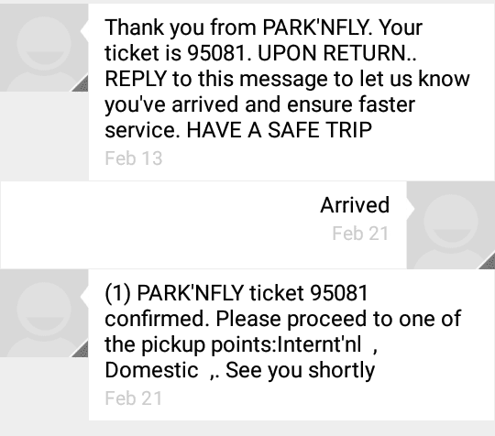Tap your own avatar beside Arrived
Viewport: 495px width, 436px height.
(x=451, y=225)
